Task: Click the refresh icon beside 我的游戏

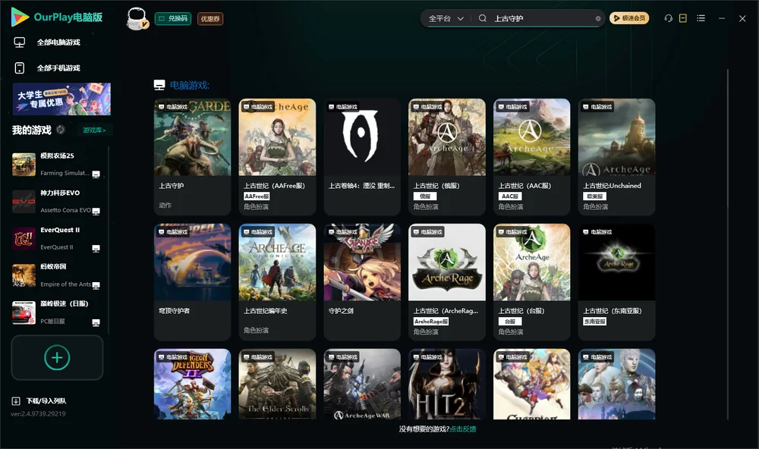Action: click(61, 130)
